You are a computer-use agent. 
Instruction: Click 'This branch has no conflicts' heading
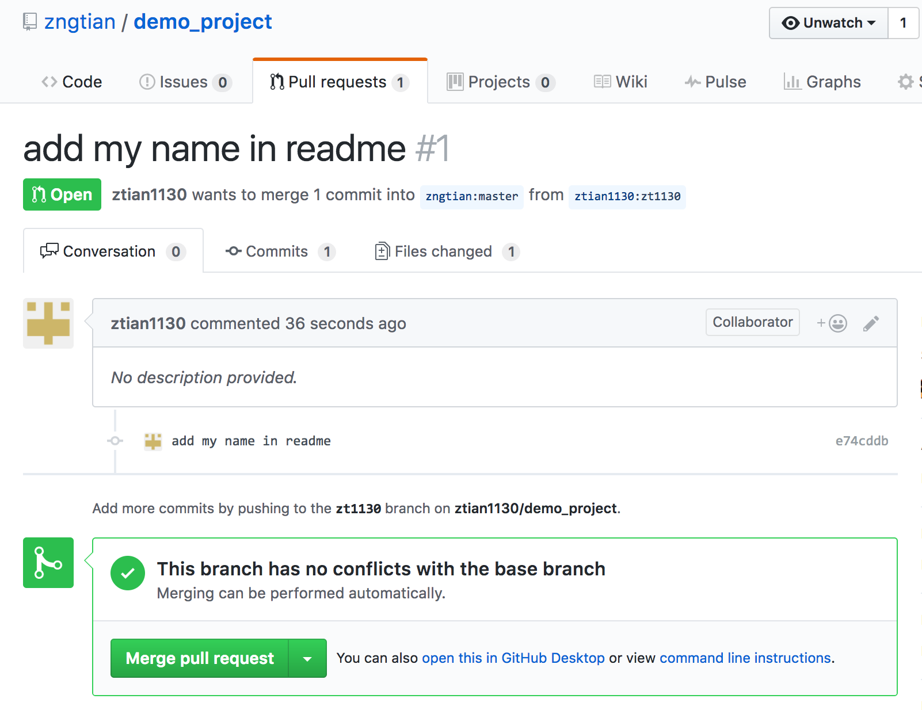(381, 568)
